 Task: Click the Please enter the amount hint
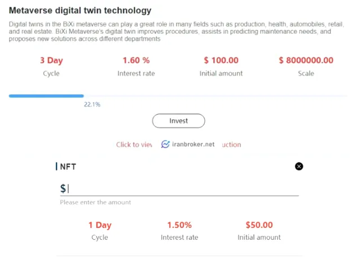point(95,203)
